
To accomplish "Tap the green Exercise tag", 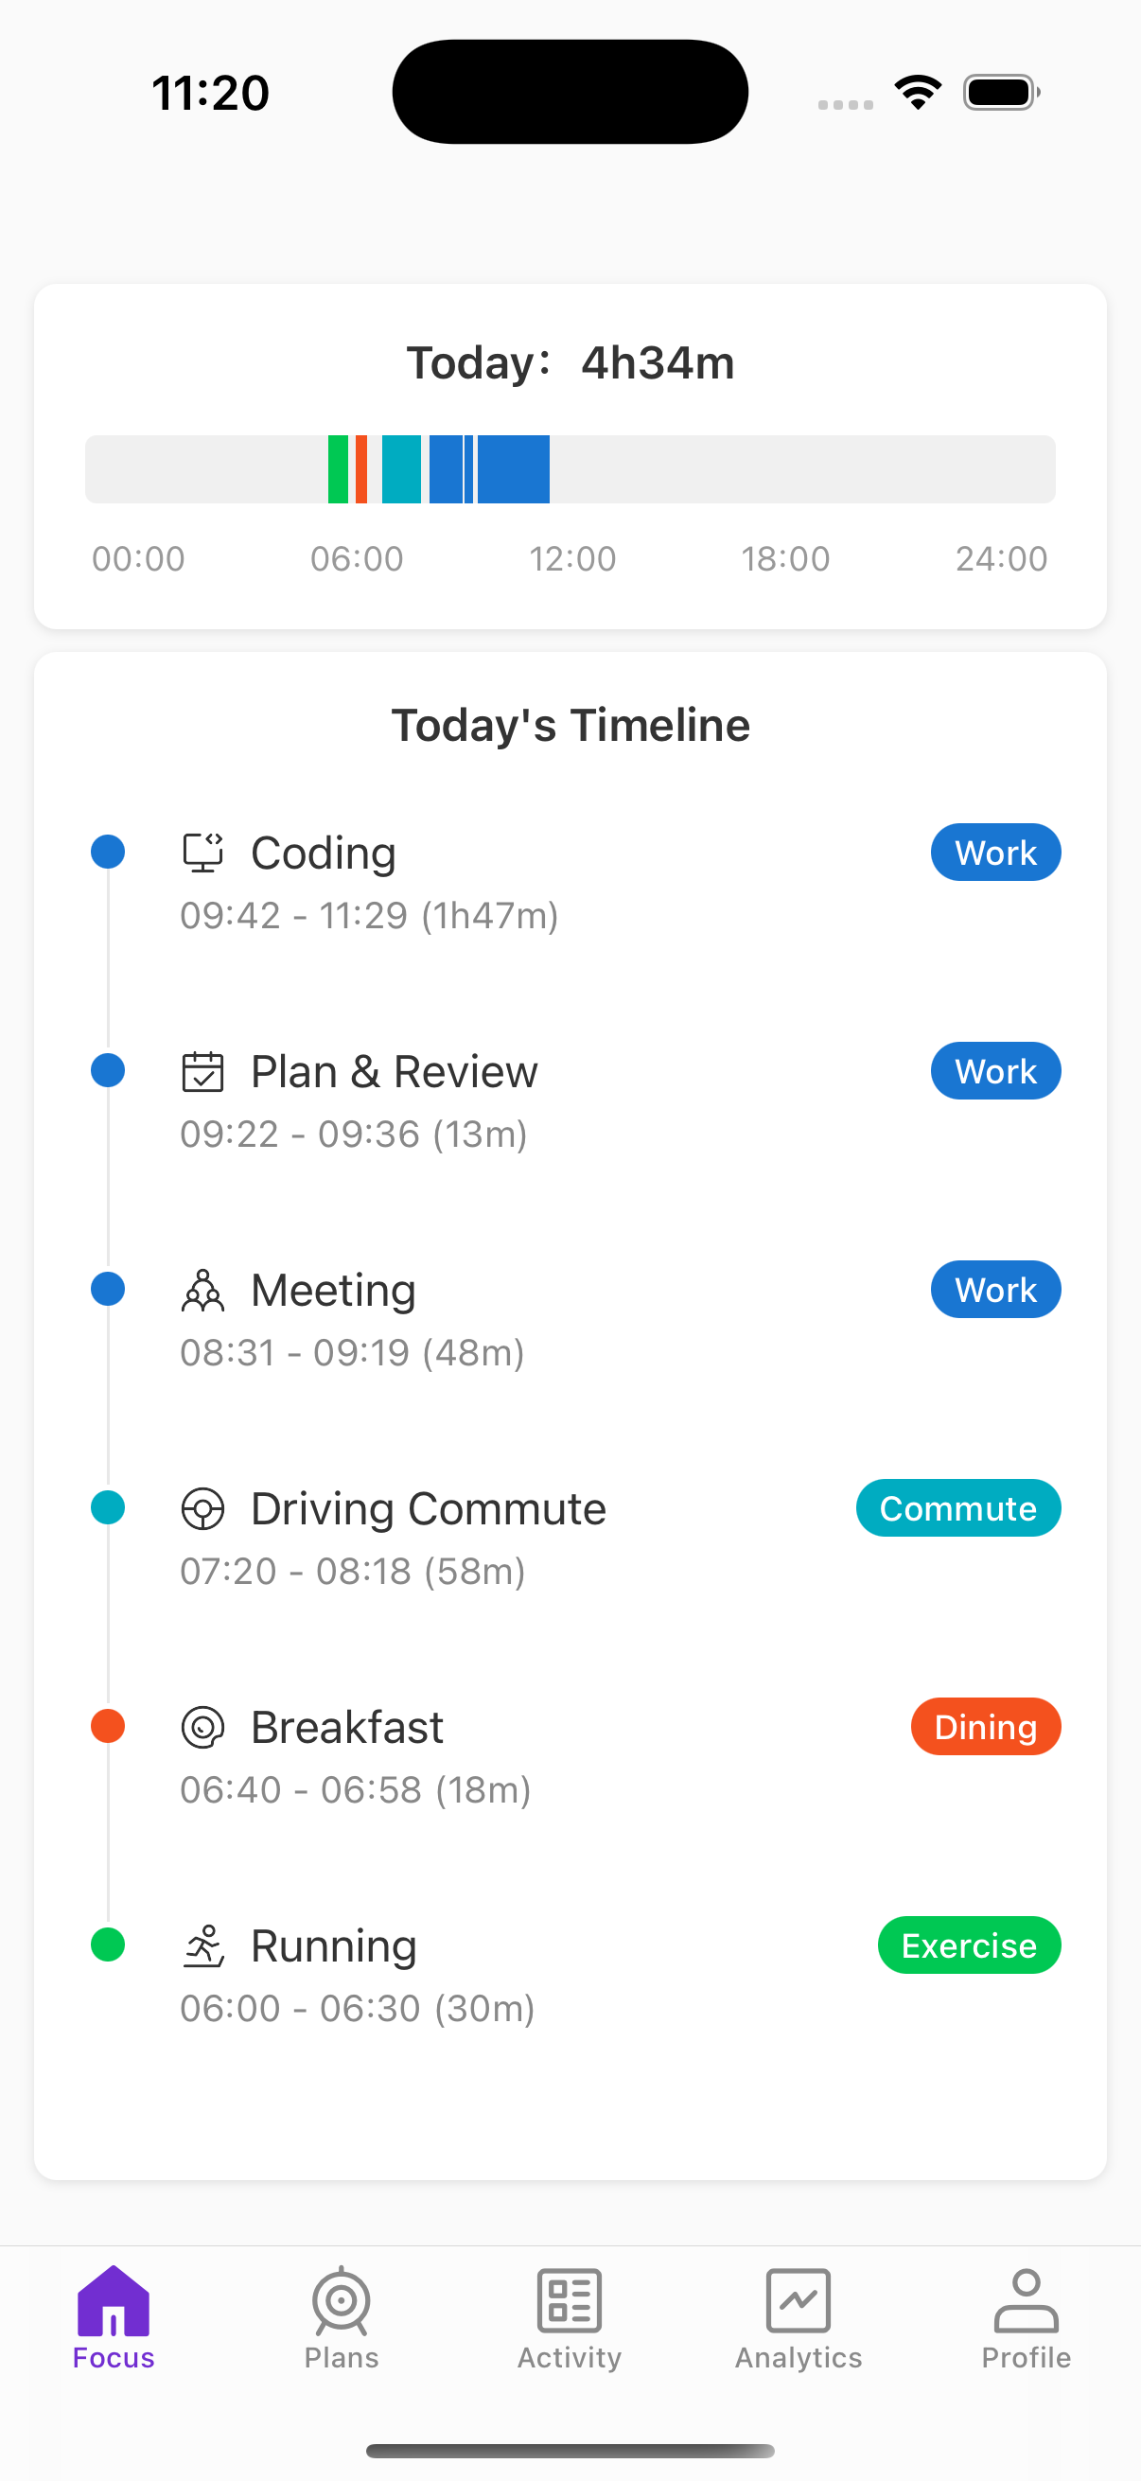I will pyautogui.click(x=969, y=1946).
